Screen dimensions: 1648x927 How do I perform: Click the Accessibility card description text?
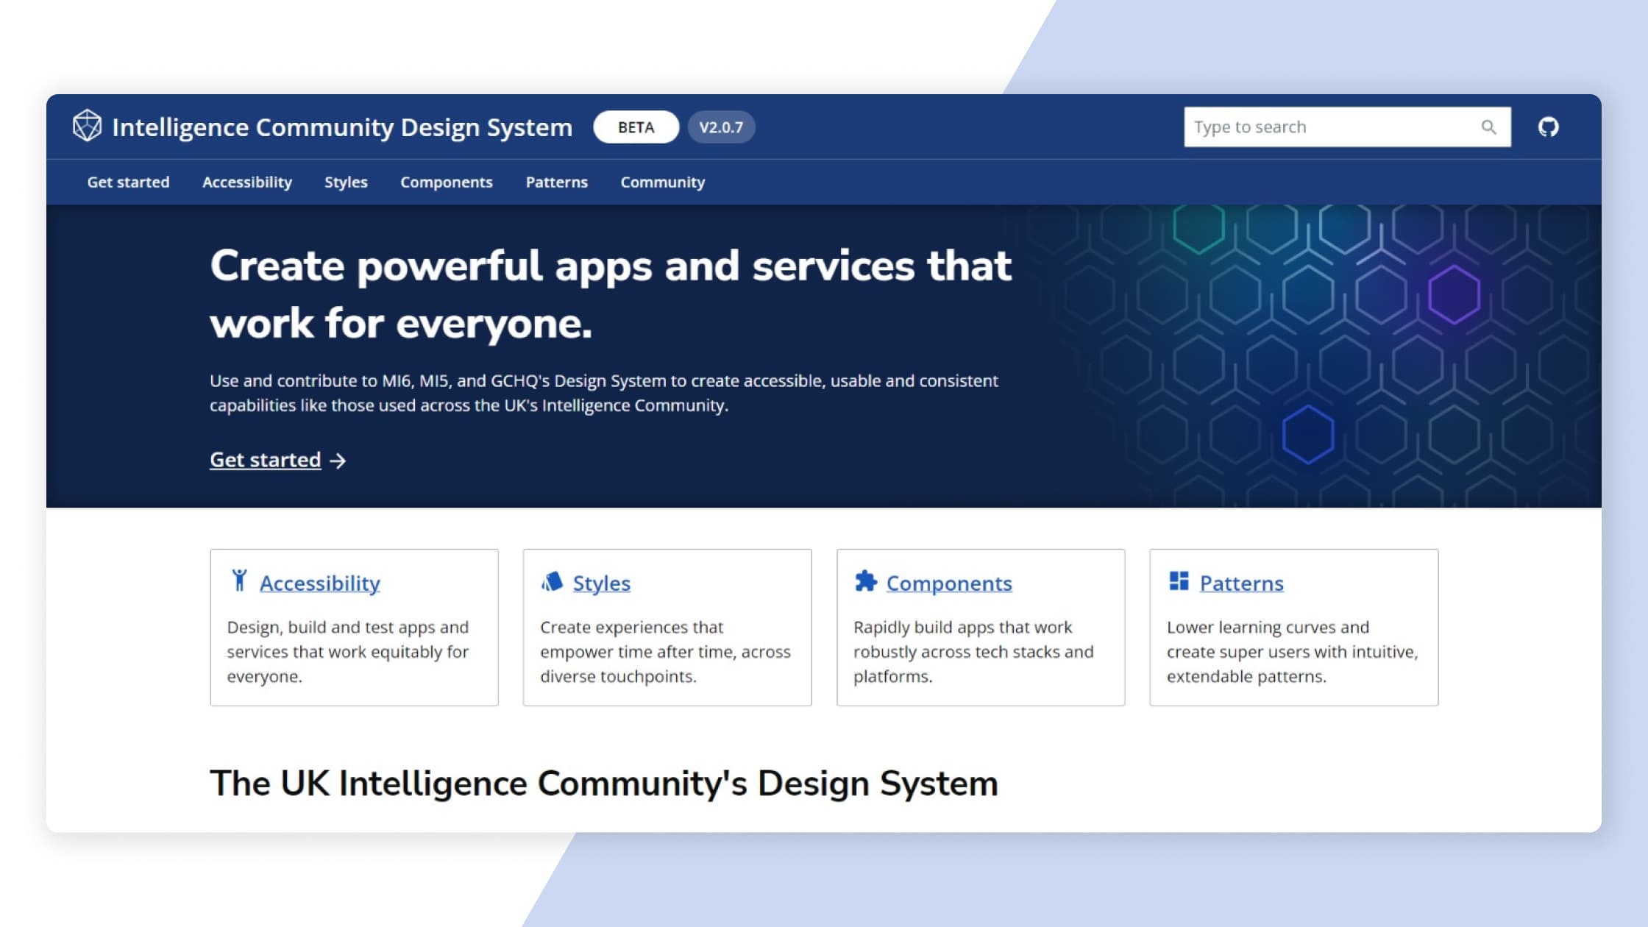[348, 651]
